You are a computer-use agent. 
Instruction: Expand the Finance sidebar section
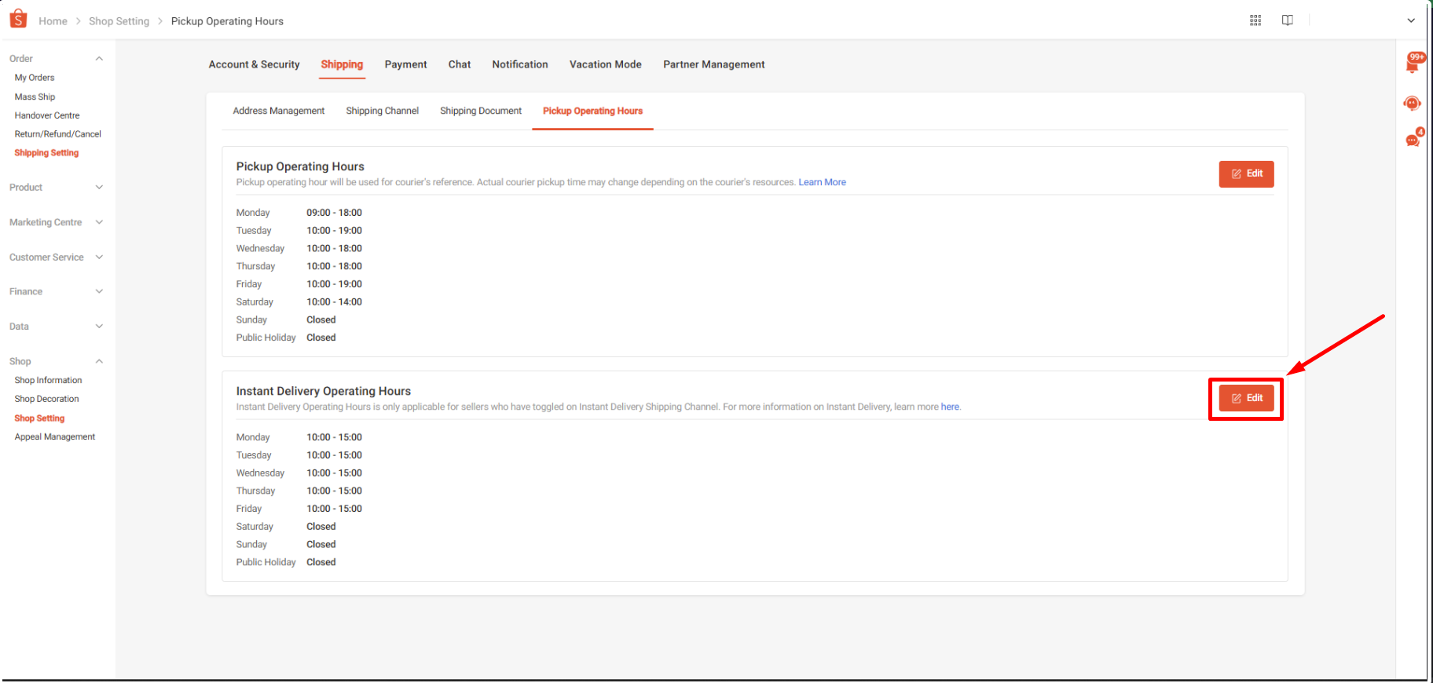[x=99, y=291]
